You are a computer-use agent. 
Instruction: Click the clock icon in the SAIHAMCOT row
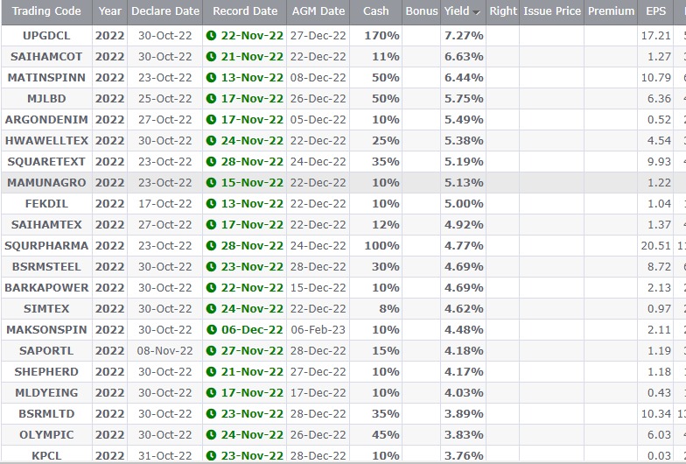[x=211, y=57]
